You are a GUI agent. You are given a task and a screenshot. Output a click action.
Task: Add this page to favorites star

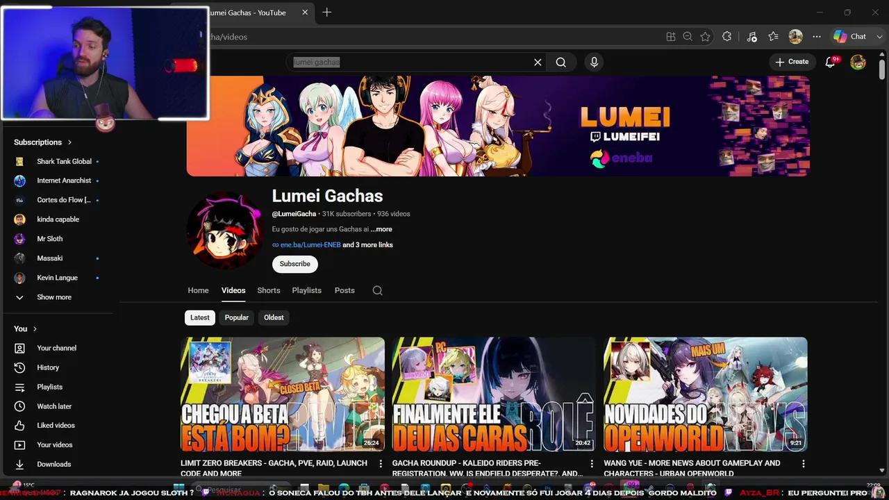pos(706,37)
